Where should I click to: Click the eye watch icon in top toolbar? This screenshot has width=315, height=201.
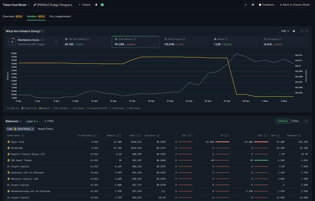click(245, 5)
